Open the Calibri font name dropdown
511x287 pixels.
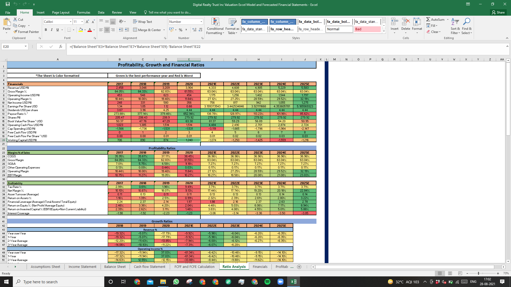pos(71,22)
